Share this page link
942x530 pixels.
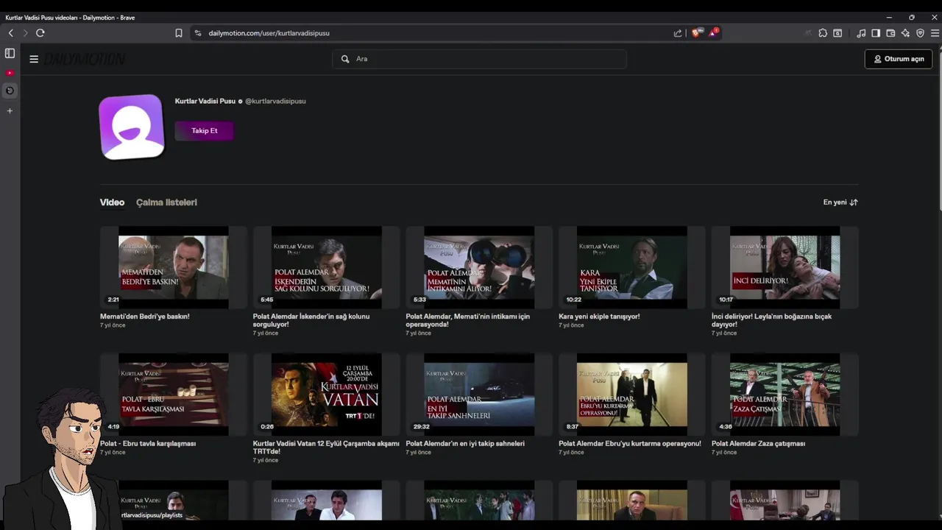pyautogui.click(x=678, y=33)
